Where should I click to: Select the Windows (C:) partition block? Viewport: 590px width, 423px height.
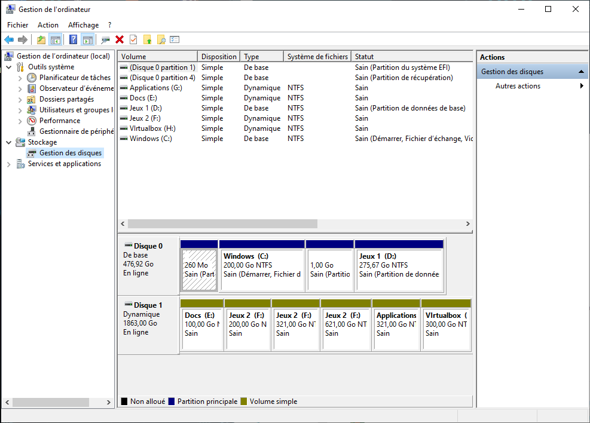pos(261,269)
